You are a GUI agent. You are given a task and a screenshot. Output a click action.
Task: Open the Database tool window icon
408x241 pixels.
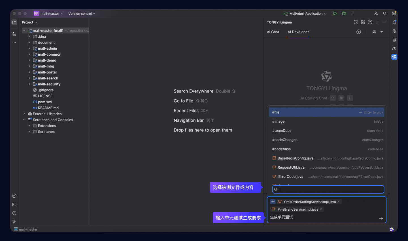click(394, 40)
